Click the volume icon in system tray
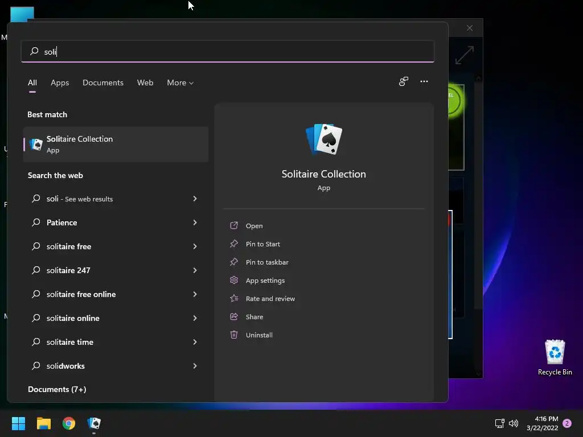583x437 pixels. [x=514, y=423]
